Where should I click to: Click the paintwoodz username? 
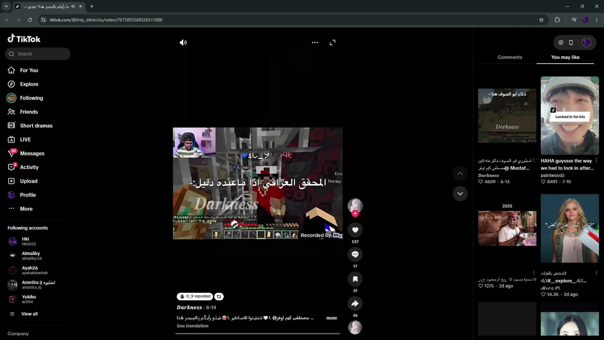(553, 175)
